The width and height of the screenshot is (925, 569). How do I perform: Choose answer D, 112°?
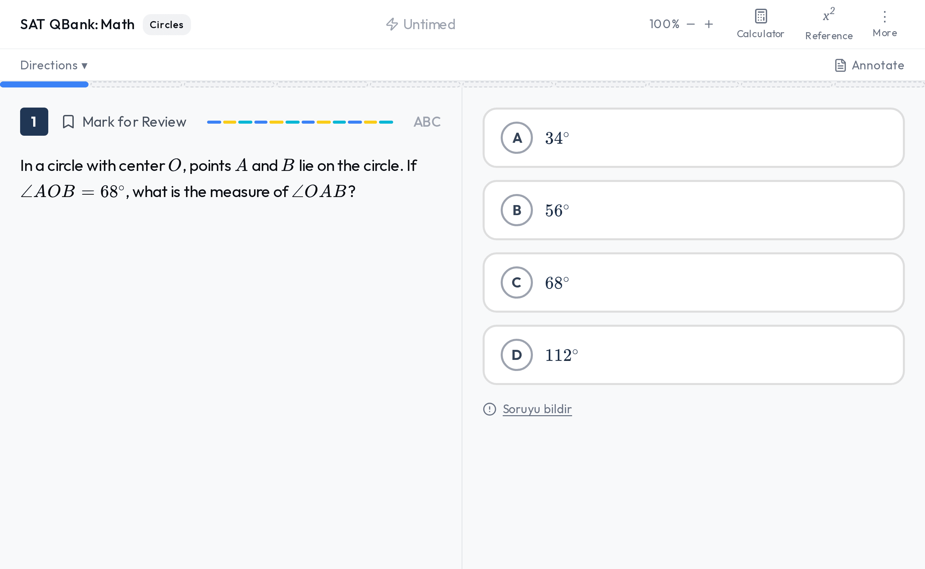[x=693, y=355]
